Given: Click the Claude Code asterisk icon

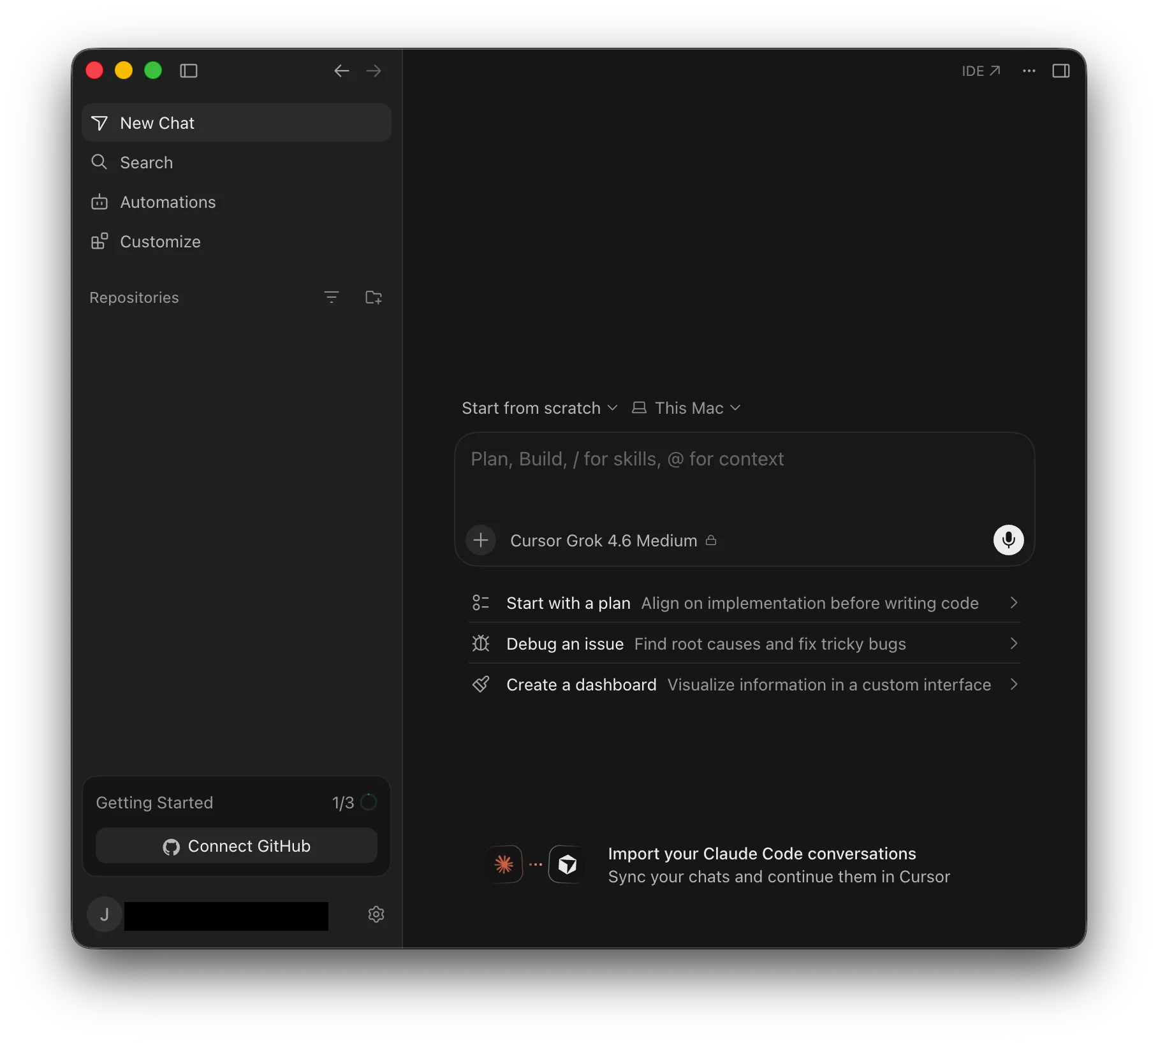Looking at the screenshot, I should [x=504, y=864].
